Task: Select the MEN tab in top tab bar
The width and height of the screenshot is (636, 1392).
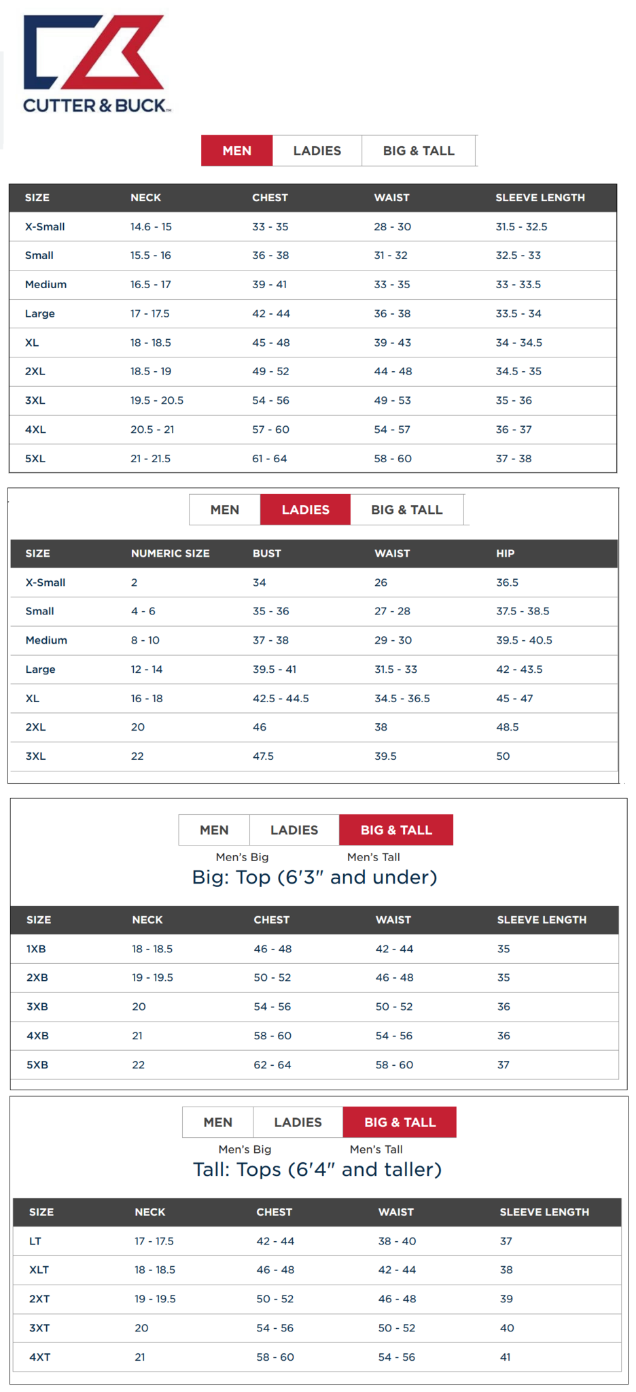Action: coord(236,151)
